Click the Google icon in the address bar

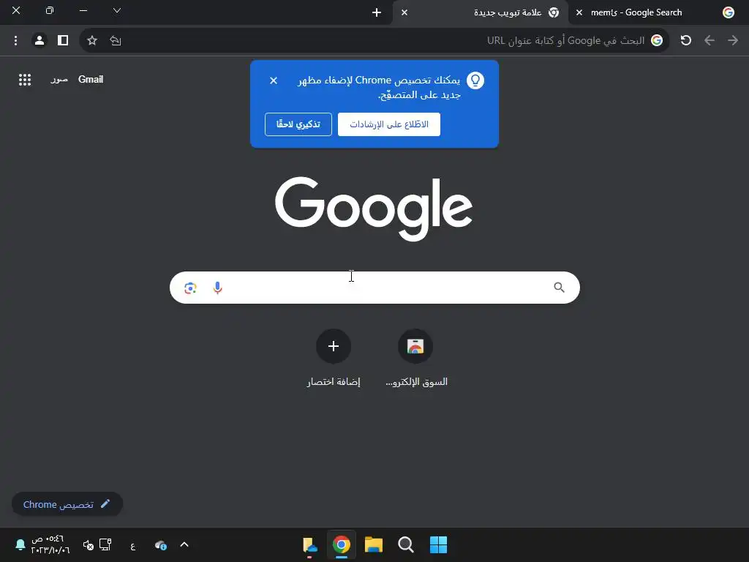[x=657, y=41]
